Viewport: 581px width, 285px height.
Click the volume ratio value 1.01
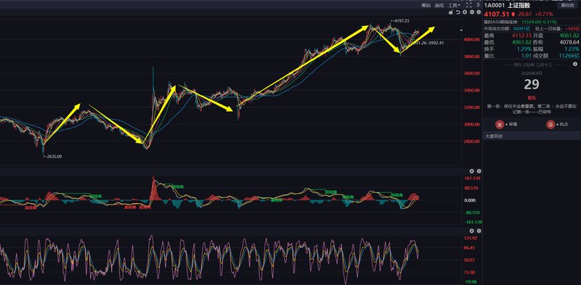click(526, 56)
